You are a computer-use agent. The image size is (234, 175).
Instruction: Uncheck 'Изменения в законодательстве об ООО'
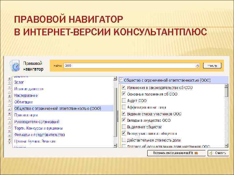tap(124, 87)
